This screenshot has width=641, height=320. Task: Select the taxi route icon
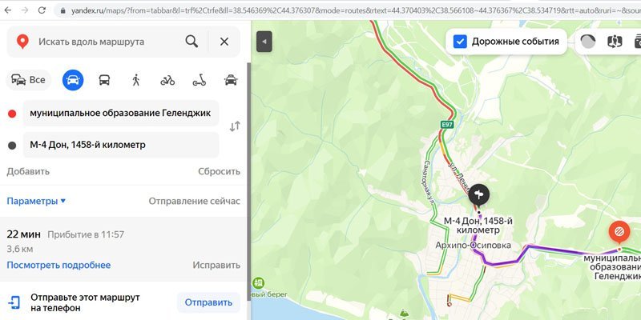231,80
